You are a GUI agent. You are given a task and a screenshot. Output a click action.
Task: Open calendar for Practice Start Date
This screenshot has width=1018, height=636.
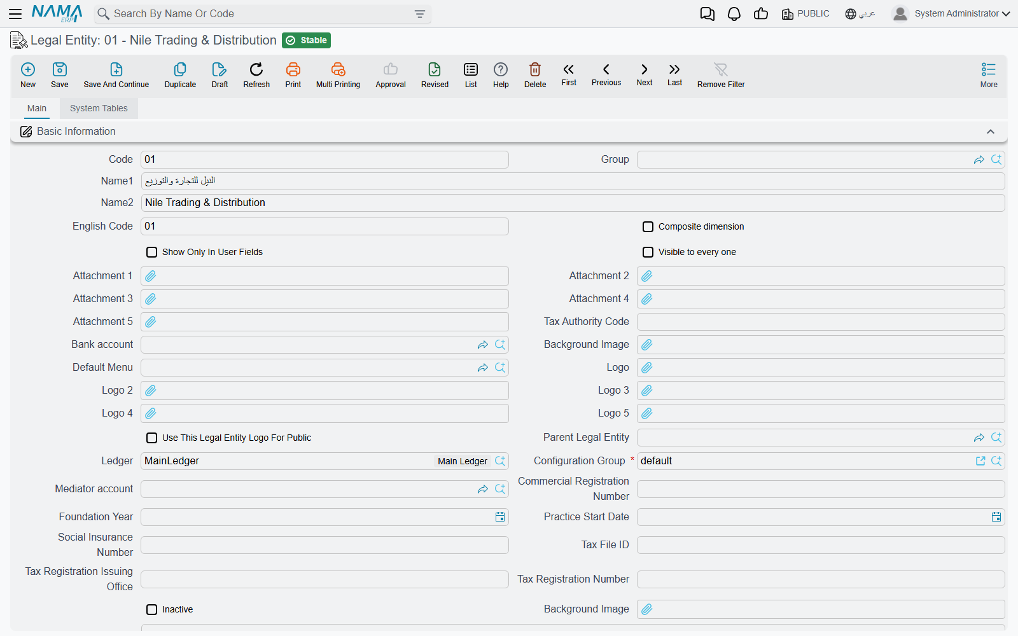coord(996,517)
